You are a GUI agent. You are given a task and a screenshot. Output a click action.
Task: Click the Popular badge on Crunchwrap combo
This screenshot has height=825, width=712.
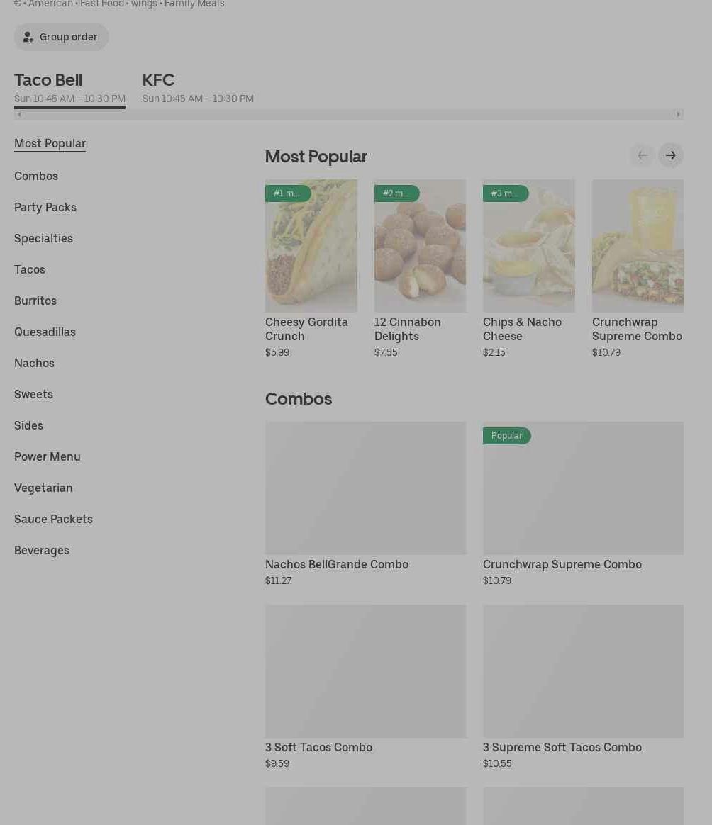506,436
